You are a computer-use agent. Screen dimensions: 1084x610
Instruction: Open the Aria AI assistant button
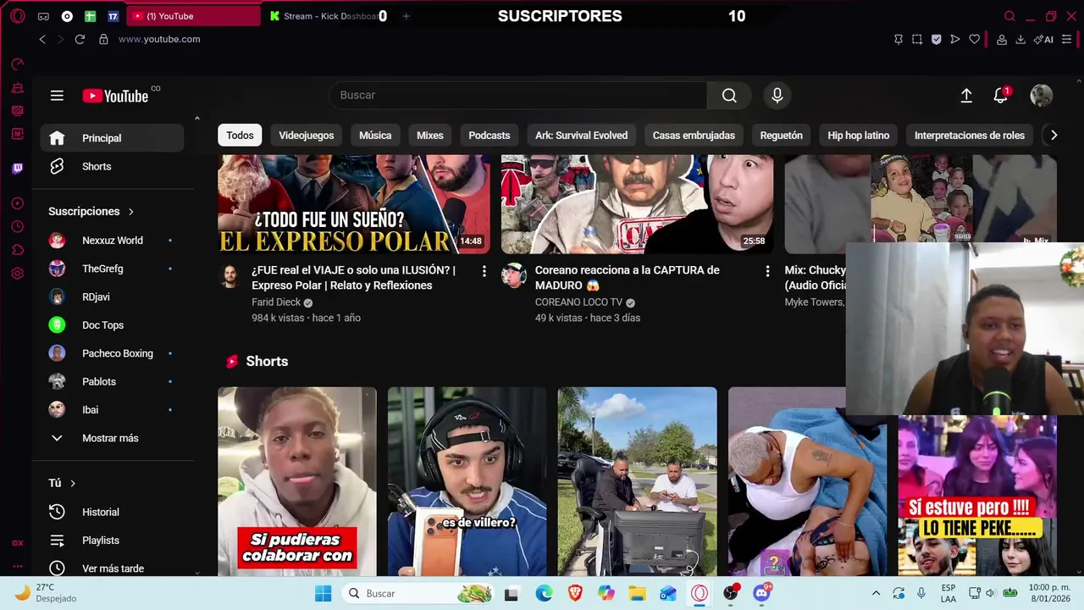tap(1043, 39)
